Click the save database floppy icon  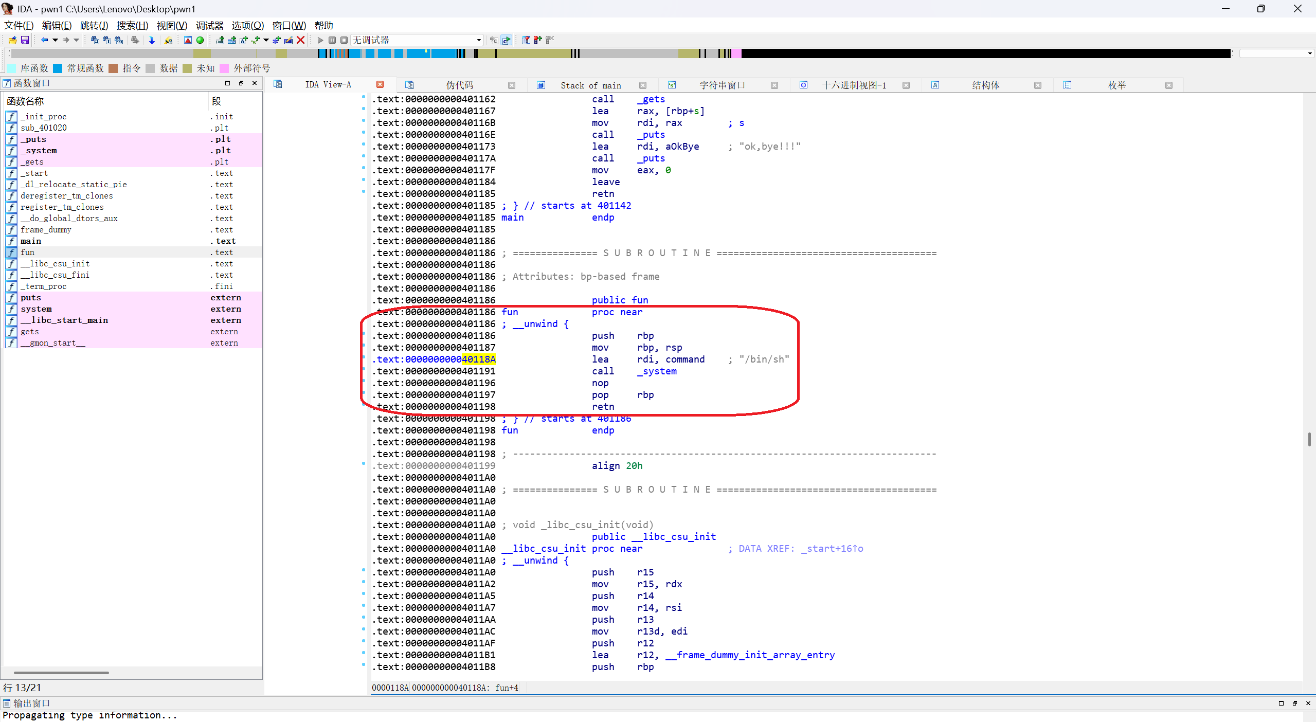click(24, 40)
